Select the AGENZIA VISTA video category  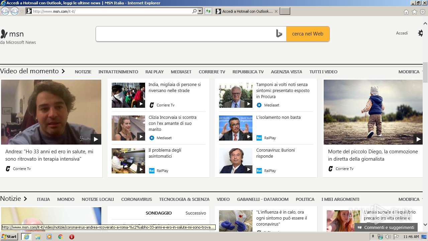point(287,72)
